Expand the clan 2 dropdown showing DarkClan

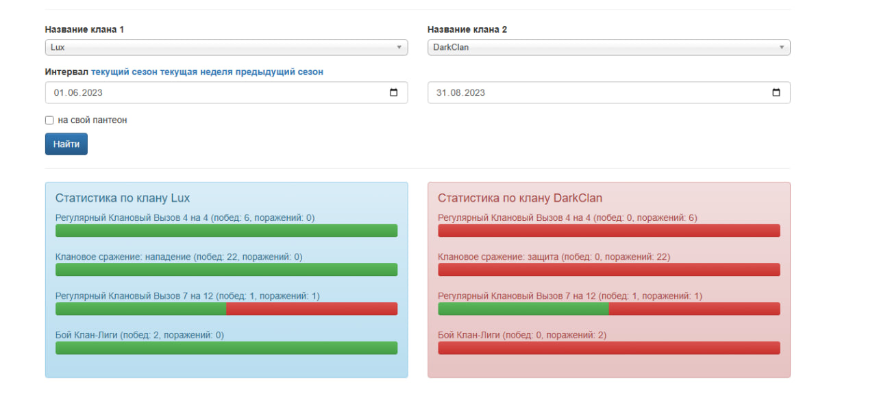608,47
